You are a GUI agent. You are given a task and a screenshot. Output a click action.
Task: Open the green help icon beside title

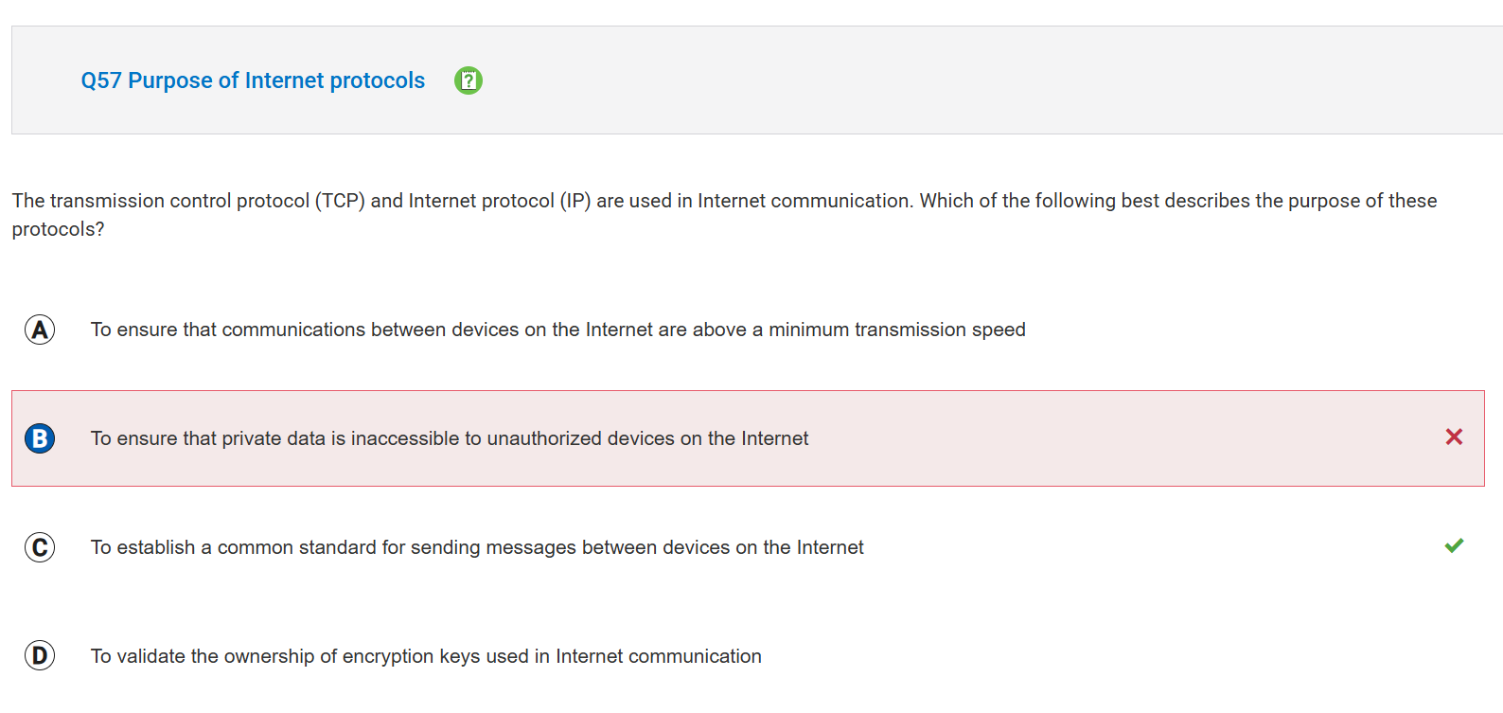click(469, 80)
